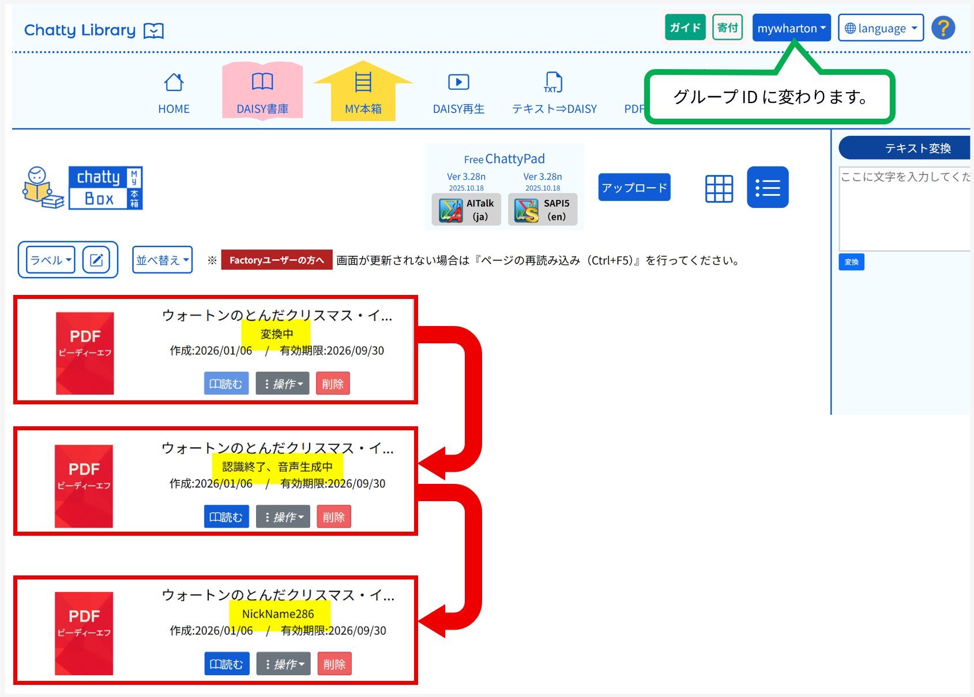Open the help question mark icon
The height and width of the screenshot is (697, 974).
click(943, 28)
